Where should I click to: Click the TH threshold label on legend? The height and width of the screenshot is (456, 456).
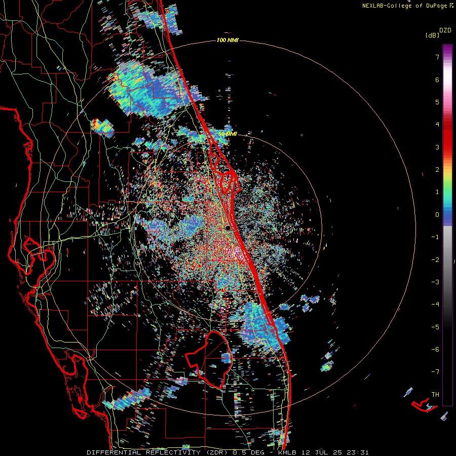tap(435, 395)
